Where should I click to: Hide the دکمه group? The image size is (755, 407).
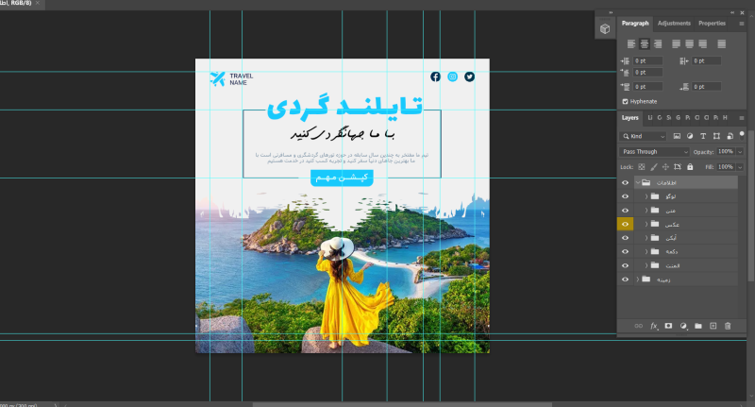[x=625, y=252]
